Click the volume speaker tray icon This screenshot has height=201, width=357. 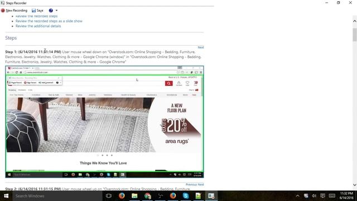coord(314,196)
